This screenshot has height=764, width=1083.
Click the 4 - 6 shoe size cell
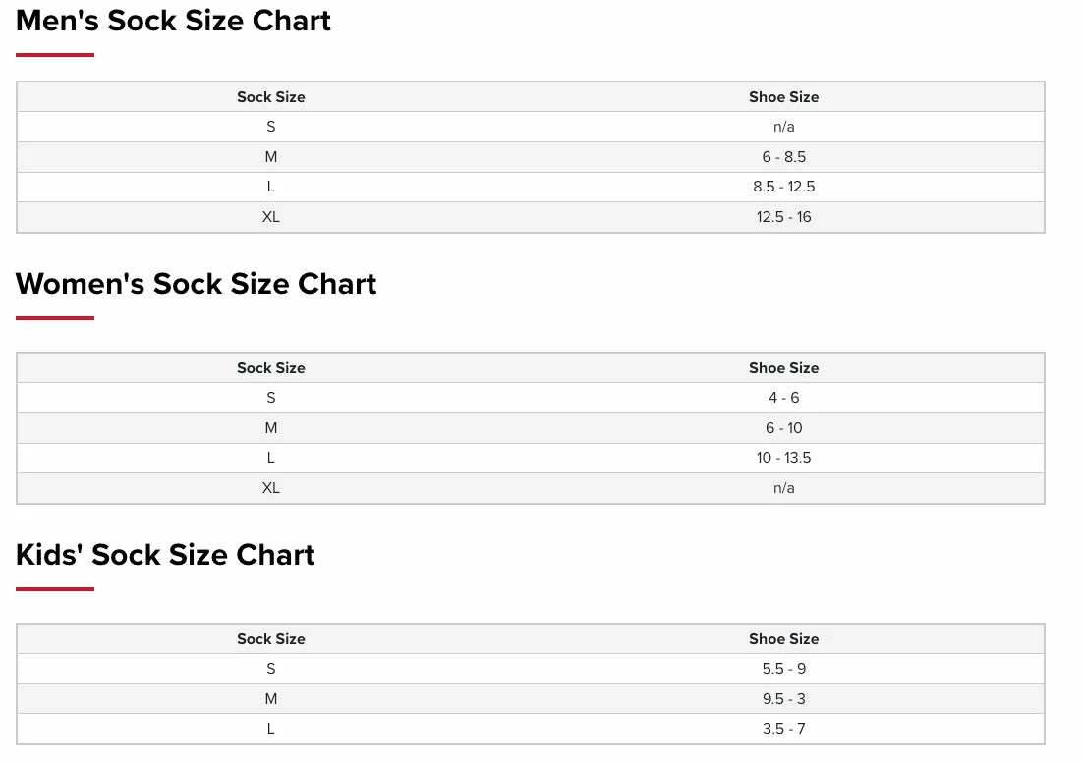[783, 398]
